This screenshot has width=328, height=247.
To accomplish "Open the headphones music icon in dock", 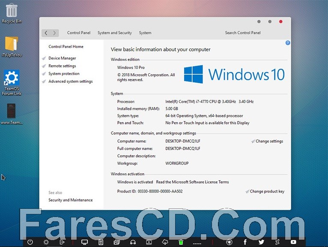I will [133, 242].
